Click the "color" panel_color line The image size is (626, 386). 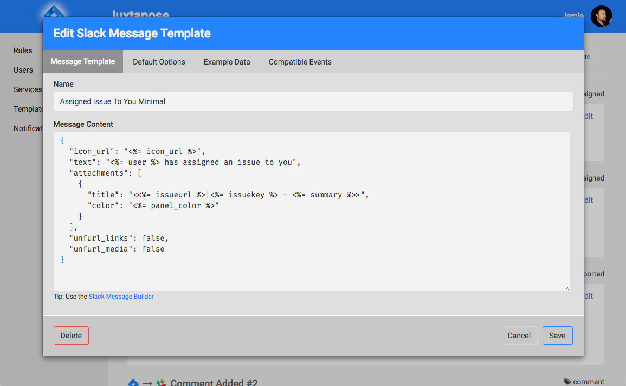tap(153, 205)
